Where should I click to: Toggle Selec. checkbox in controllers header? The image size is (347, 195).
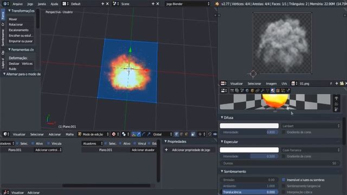(x=17, y=144)
